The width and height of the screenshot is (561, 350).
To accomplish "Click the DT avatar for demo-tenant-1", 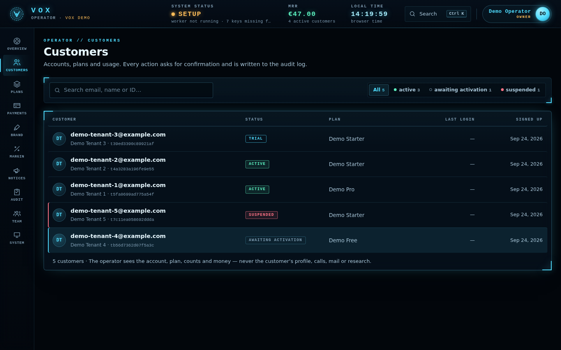I will [59, 189].
